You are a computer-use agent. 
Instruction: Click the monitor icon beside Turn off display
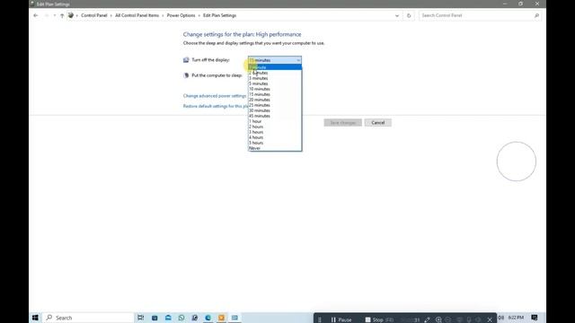point(186,60)
